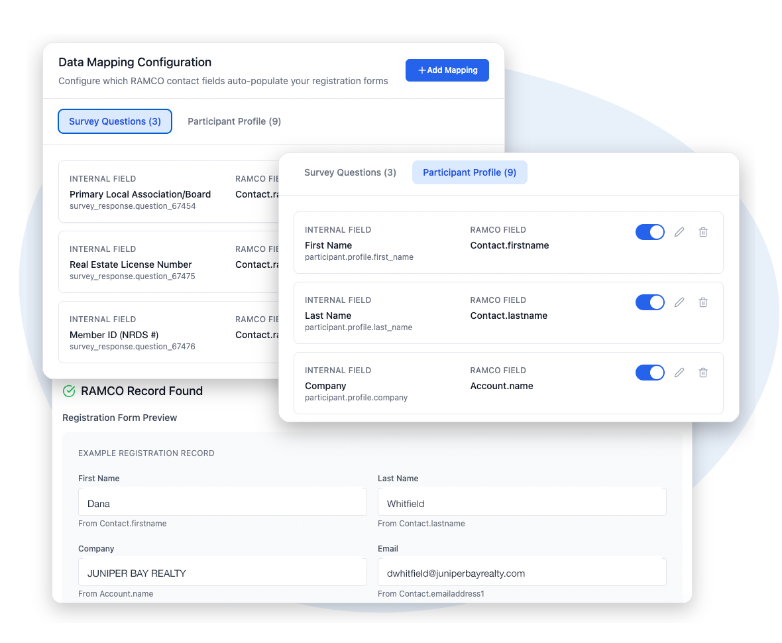Select Real Estate License Number mapping text
Screen dimensions: 782x643
click(131, 264)
